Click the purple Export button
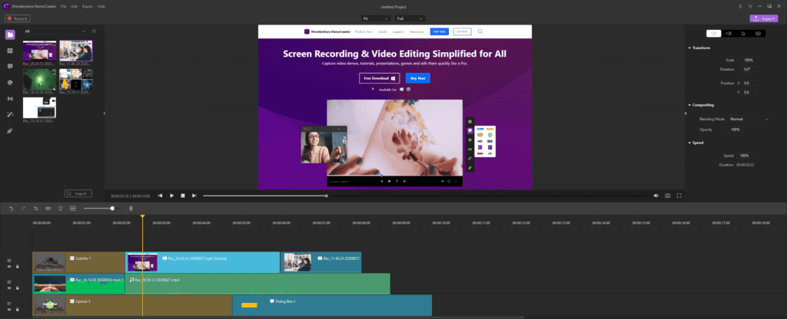Image resolution: width=787 pixels, height=319 pixels. pyautogui.click(x=764, y=18)
